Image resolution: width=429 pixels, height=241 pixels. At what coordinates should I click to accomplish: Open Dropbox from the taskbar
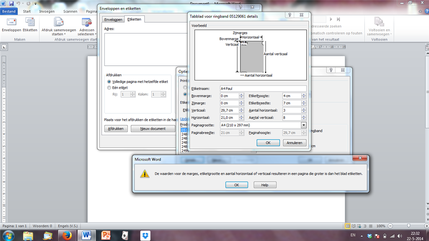coord(145,236)
